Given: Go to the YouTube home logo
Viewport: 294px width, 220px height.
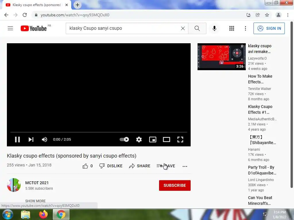Looking at the screenshot, I should (34, 28).
